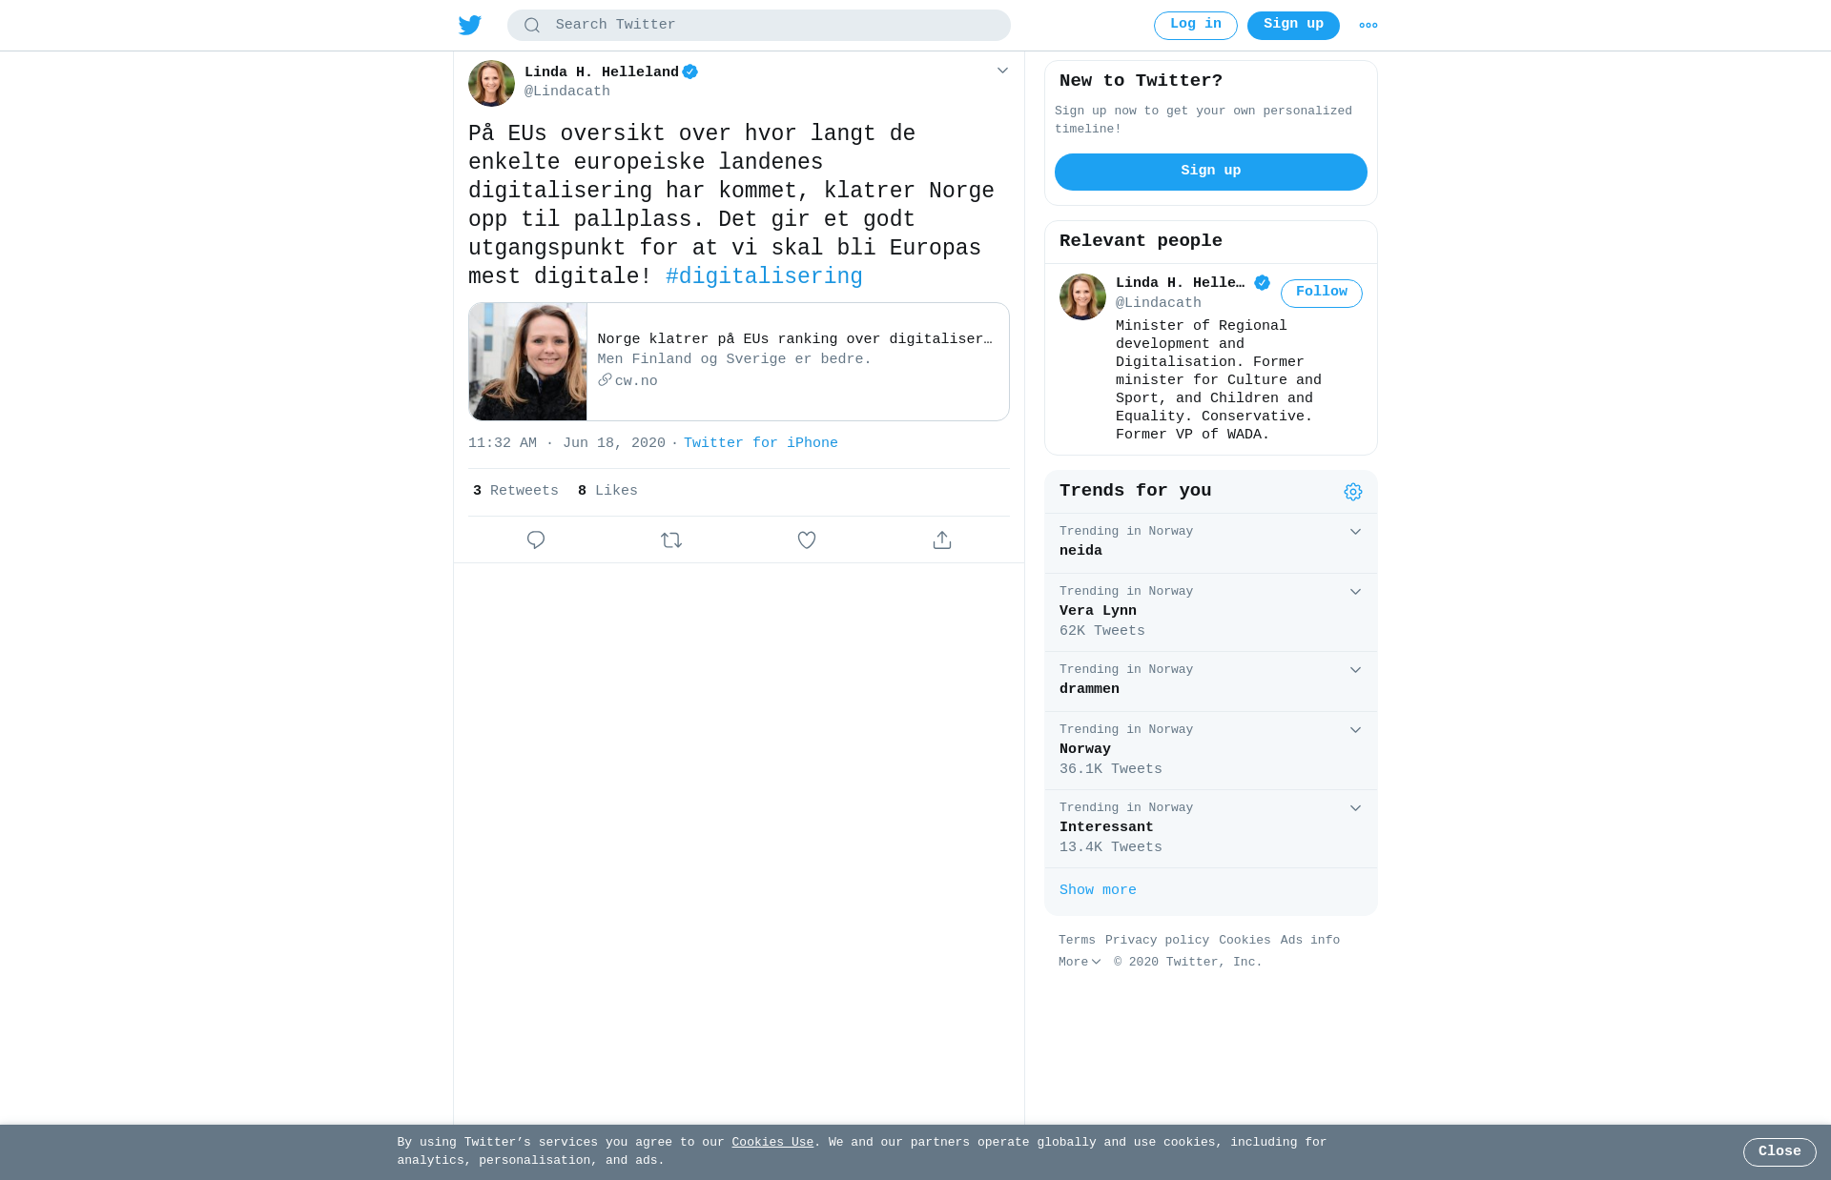This screenshot has height=1180, width=1831.
Task: Click the Twitter bird home logo
Action: point(470,25)
